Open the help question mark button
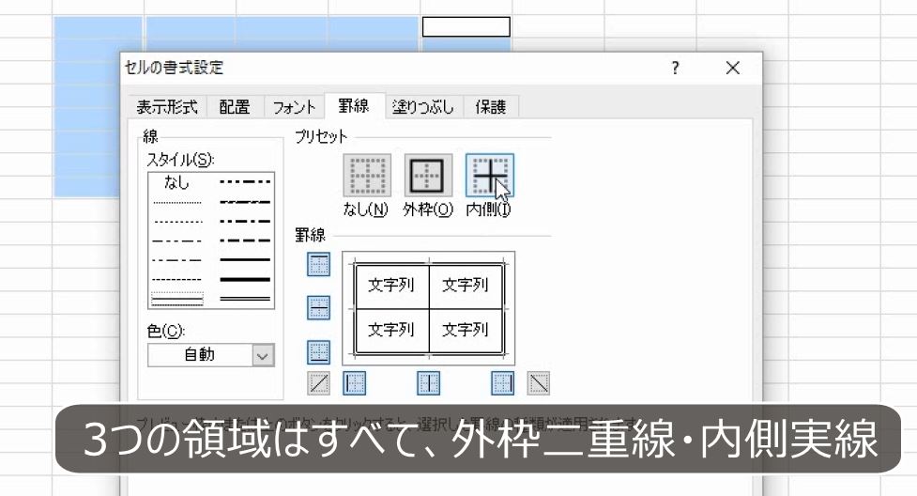Viewport: 917px width, 496px height. [x=676, y=68]
